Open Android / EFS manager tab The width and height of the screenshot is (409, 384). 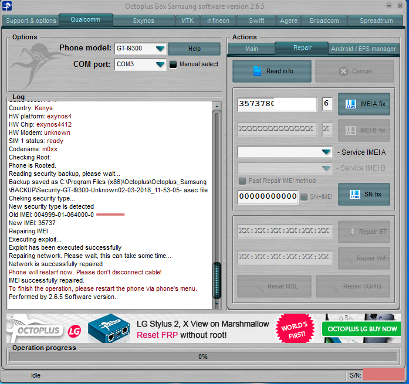click(364, 49)
